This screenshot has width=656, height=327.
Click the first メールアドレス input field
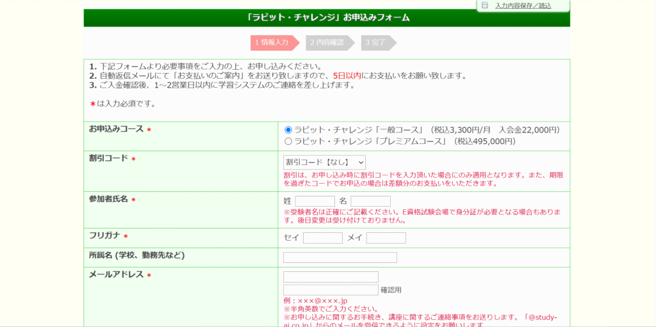click(331, 277)
